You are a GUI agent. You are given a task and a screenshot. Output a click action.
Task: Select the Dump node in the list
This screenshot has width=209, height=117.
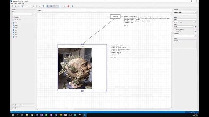point(15,23)
